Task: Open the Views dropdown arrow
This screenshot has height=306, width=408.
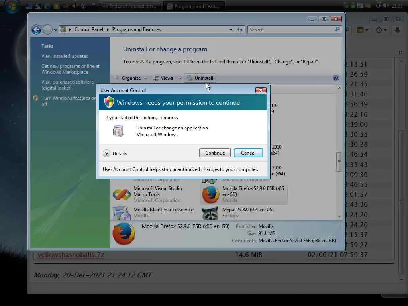Action: (180, 78)
